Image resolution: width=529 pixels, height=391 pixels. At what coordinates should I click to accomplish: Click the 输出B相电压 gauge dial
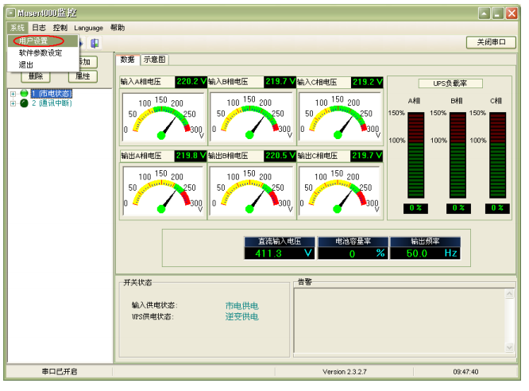click(x=251, y=189)
